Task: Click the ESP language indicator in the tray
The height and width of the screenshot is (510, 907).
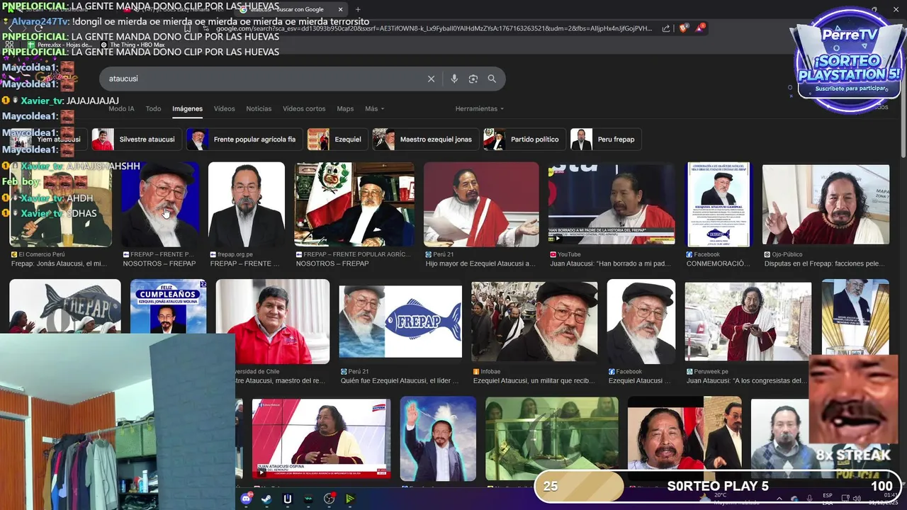Action: pos(828,498)
